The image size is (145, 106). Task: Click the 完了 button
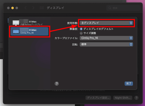click(129, 84)
